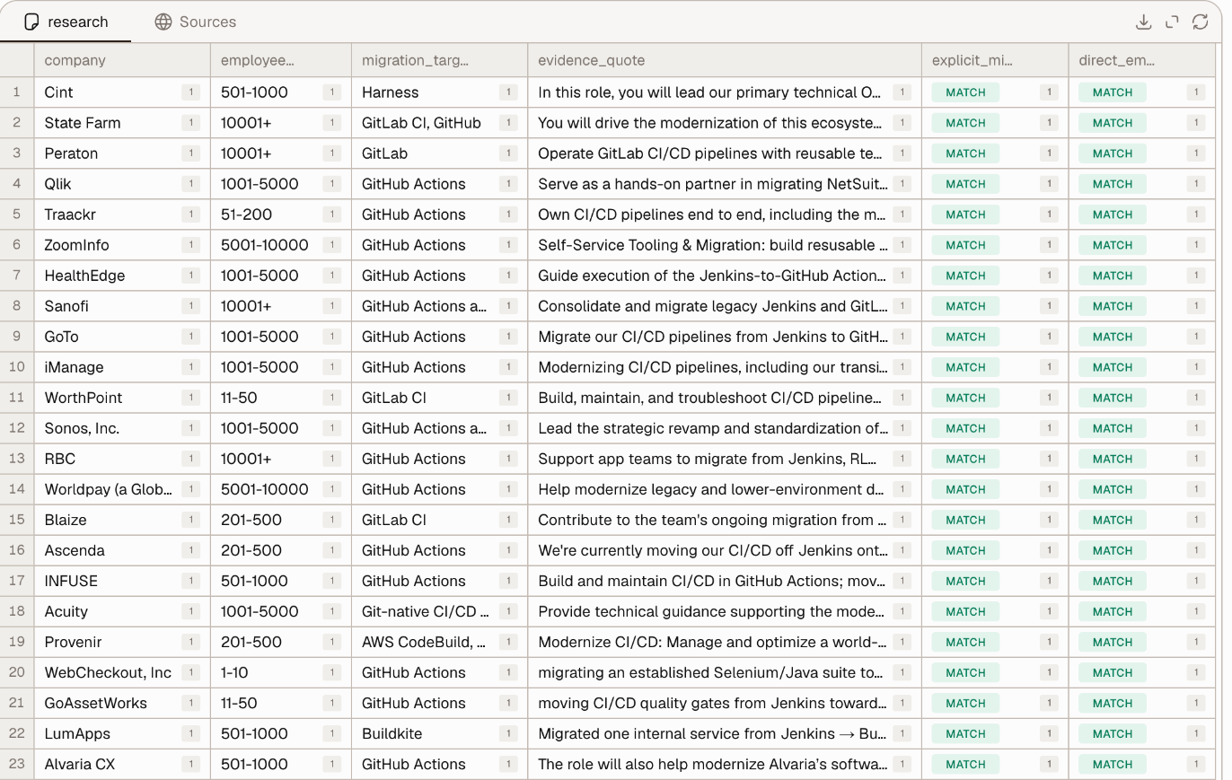Click citation badge next to ZoomInfo
1232x780 pixels.
[x=190, y=245]
